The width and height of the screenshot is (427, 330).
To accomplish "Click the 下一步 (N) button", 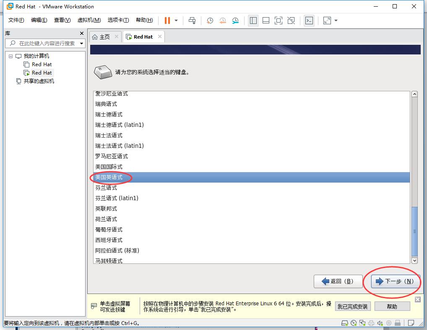I will [395, 281].
